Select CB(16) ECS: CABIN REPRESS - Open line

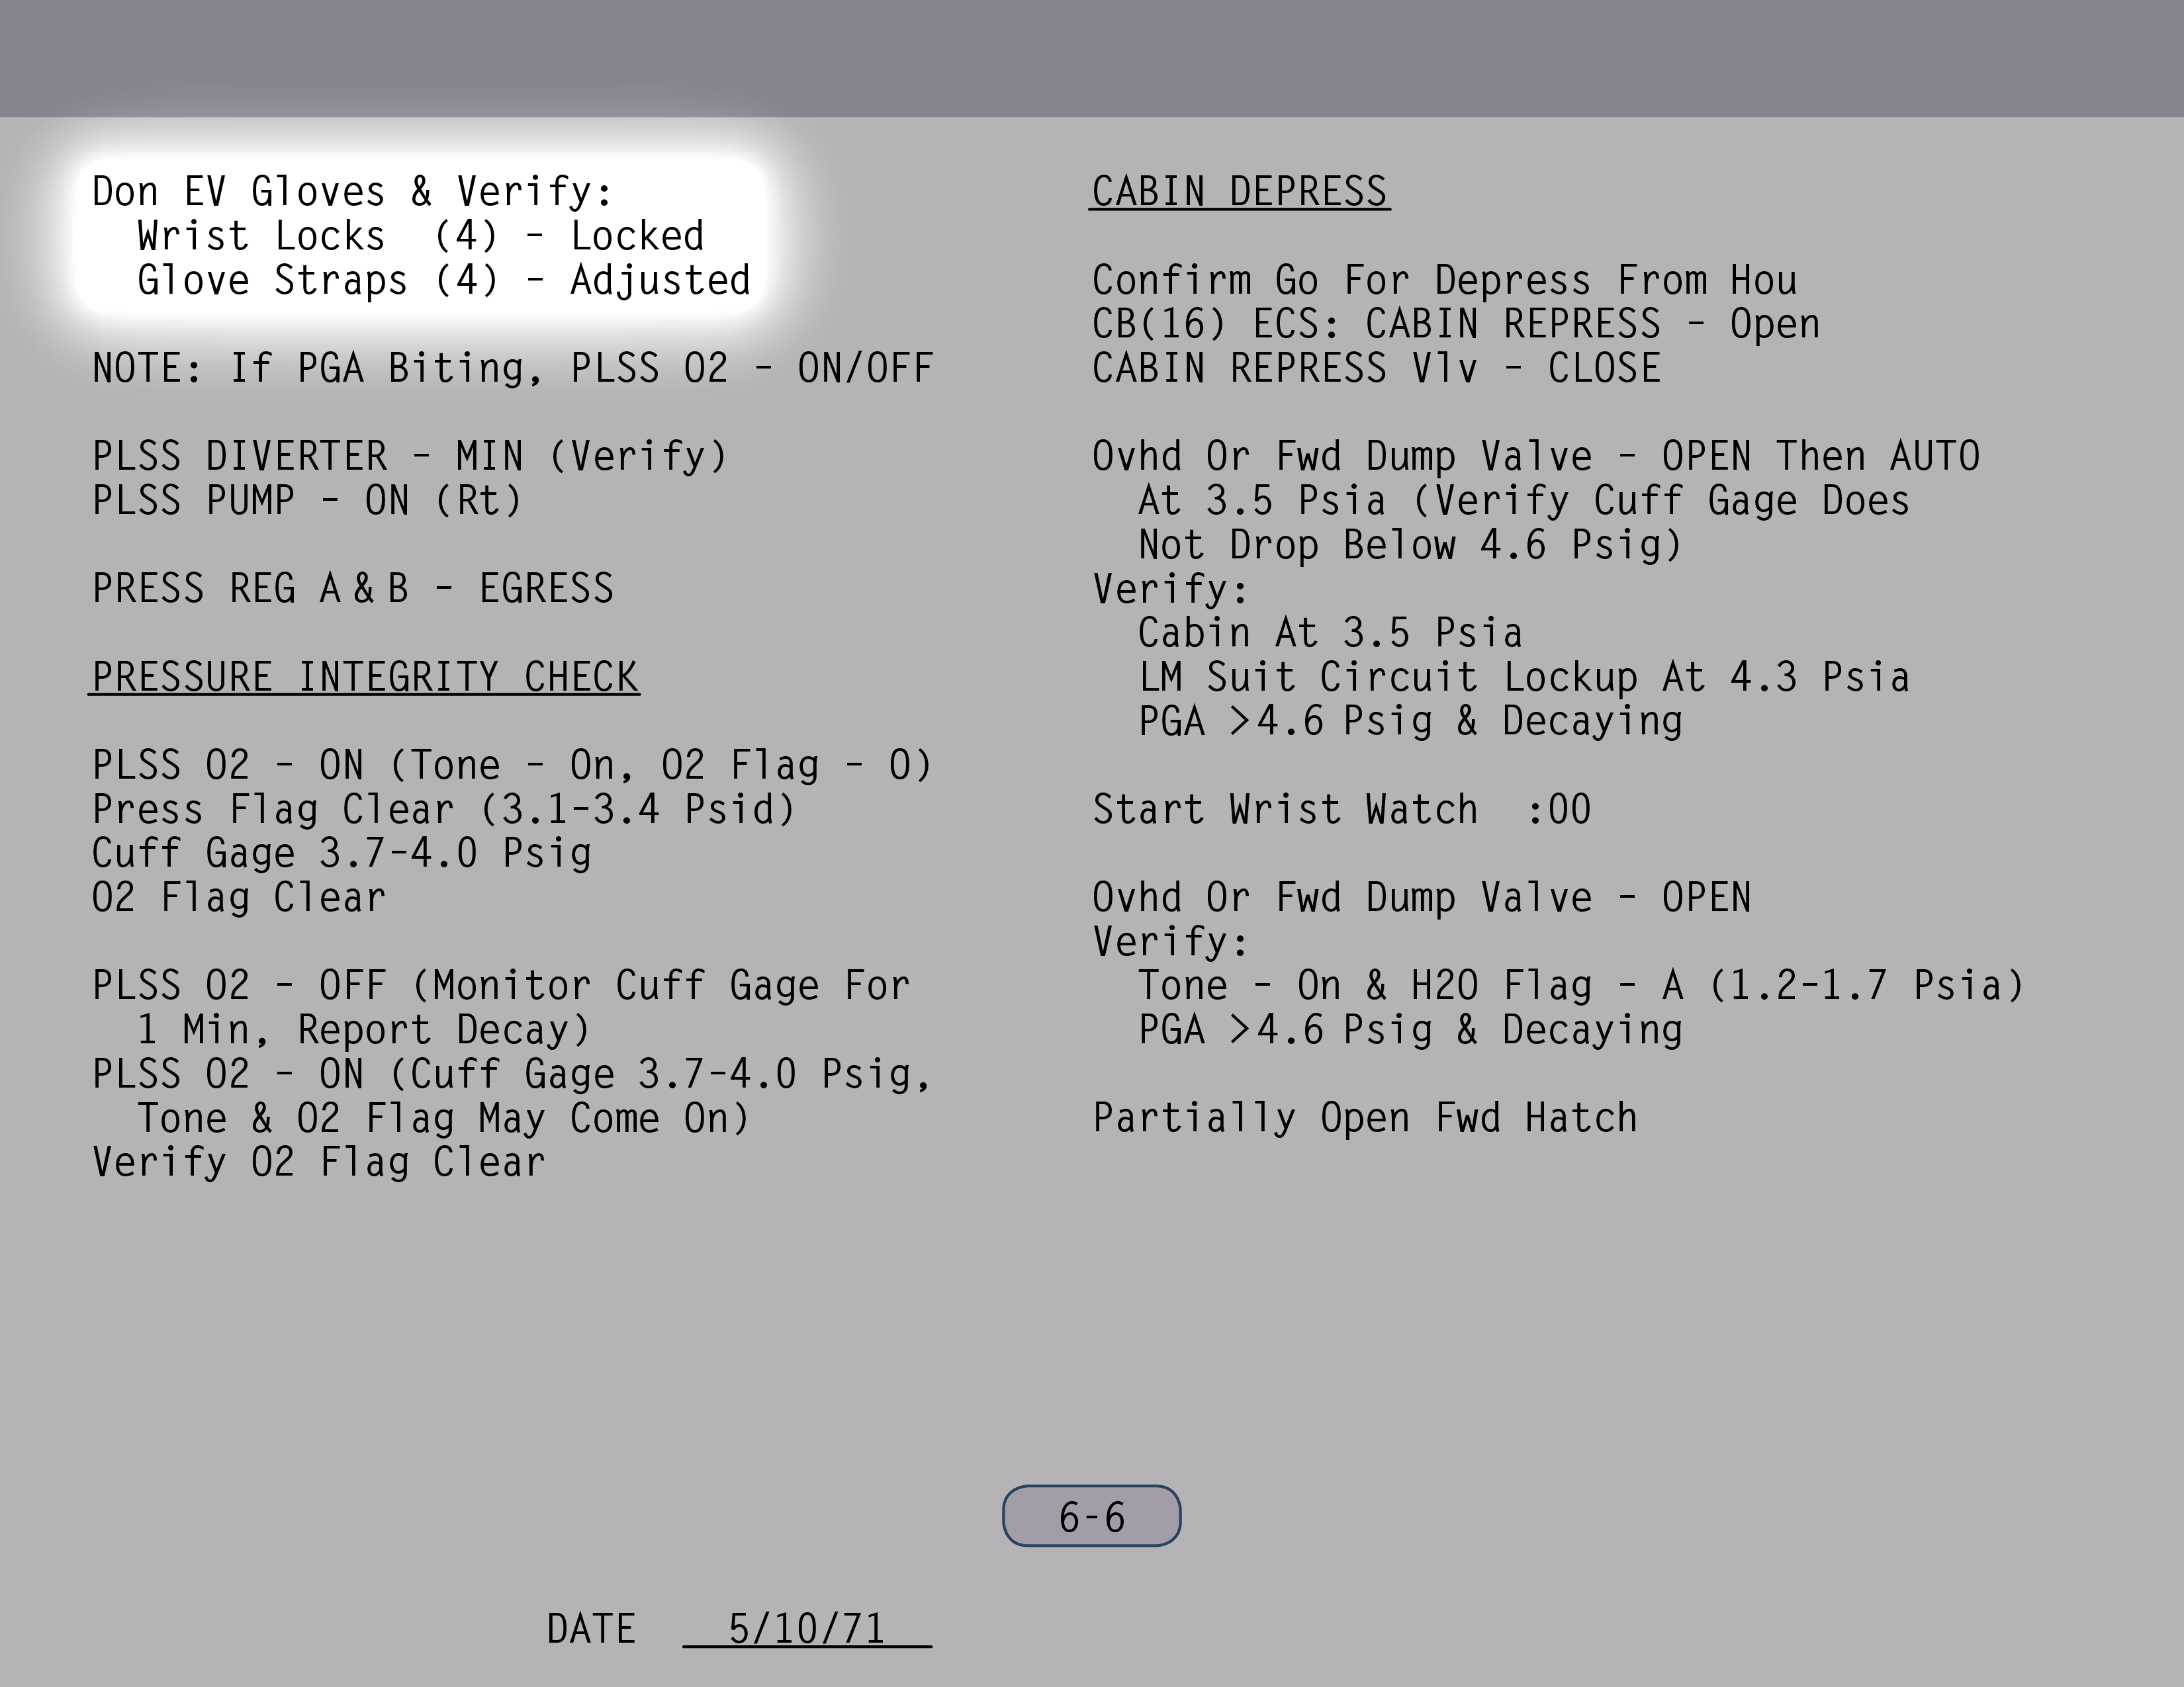coord(1455,325)
